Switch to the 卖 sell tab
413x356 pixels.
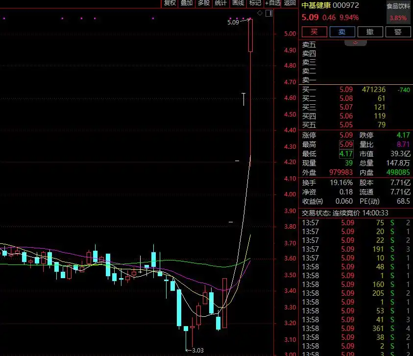point(342,31)
